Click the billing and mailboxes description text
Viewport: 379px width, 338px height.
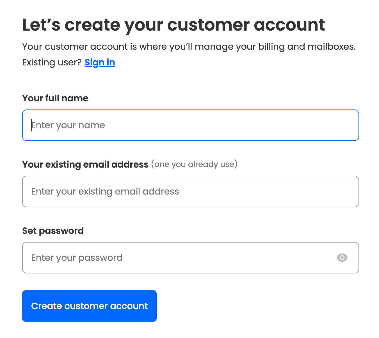coord(189,47)
